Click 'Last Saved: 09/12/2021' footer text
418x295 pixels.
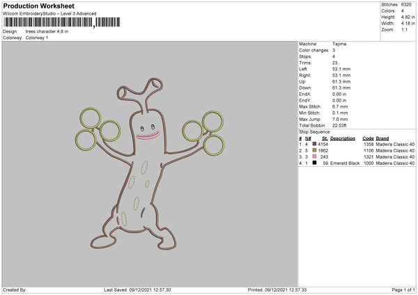coord(137,290)
